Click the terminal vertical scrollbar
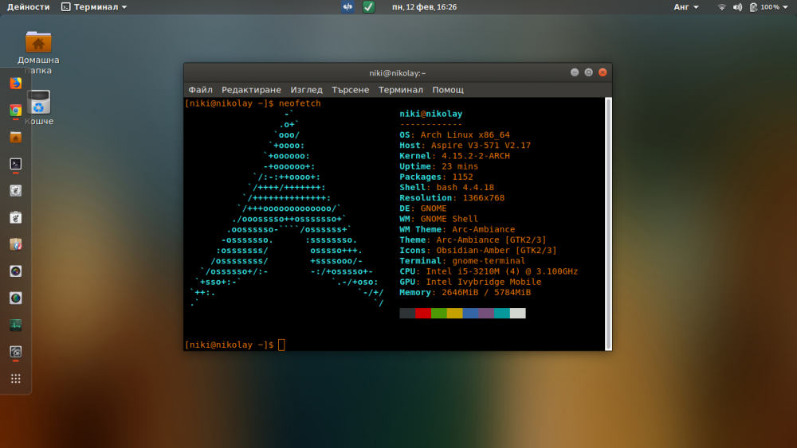The height and width of the screenshot is (448, 797). 608,224
